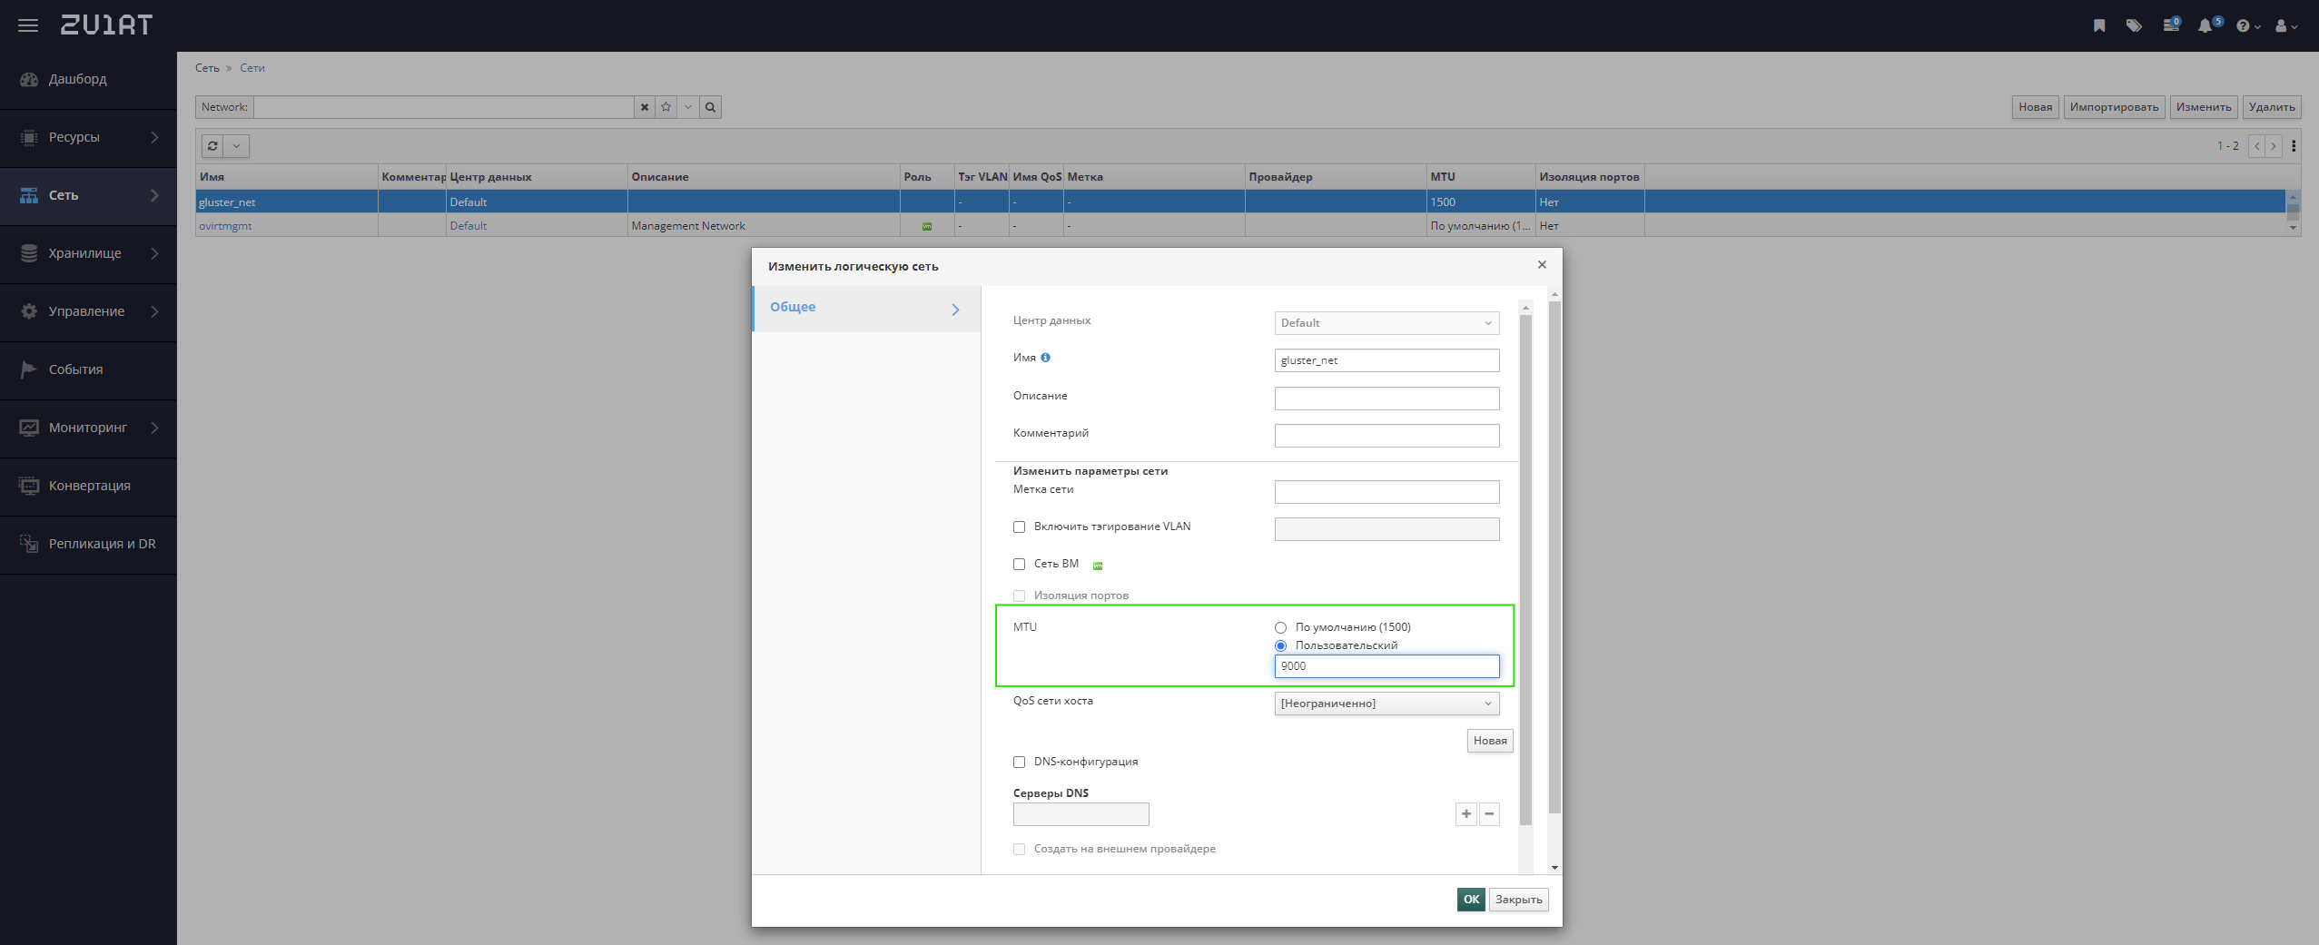Click the custom MTU value field
The width and height of the screenshot is (2319, 945).
click(x=1386, y=666)
